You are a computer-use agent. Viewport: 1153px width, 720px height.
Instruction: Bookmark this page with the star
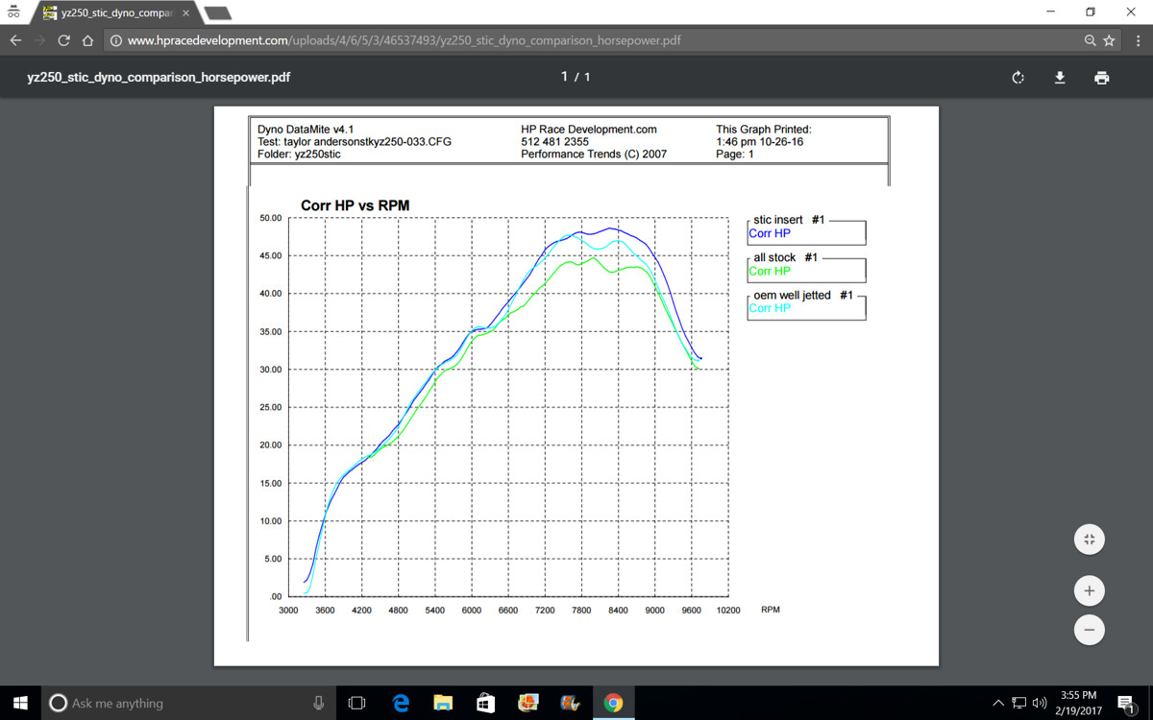click(x=1109, y=41)
